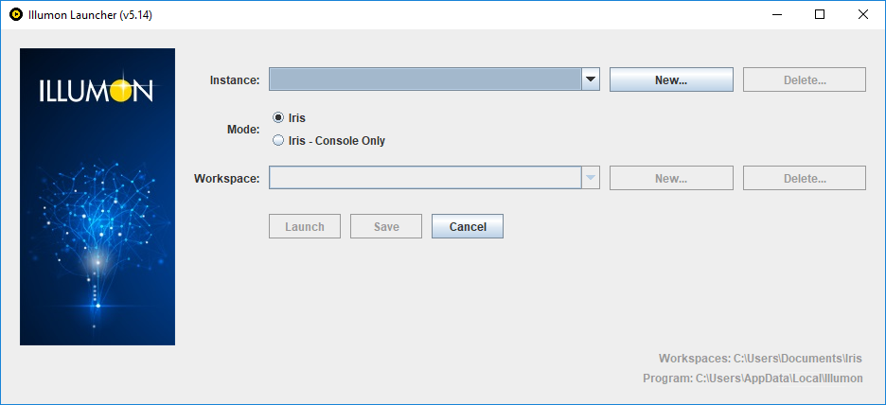Create a new instance with New... button
The width and height of the screenshot is (886, 405).
671,79
